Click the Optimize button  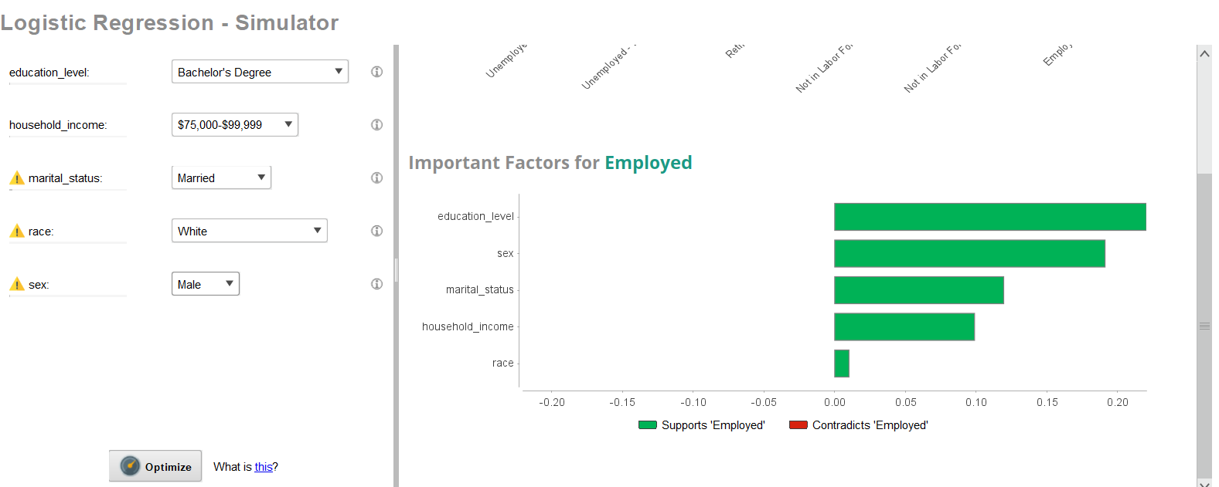click(155, 466)
